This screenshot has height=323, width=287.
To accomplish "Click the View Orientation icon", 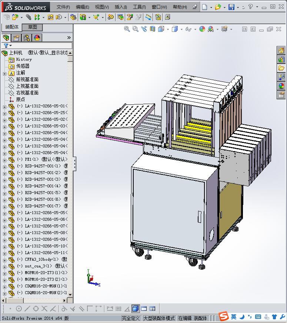I will [x=161, y=29].
